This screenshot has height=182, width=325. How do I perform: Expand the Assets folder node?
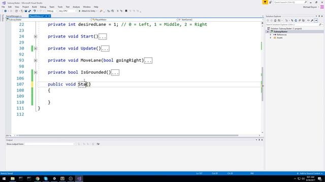[270, 38]
